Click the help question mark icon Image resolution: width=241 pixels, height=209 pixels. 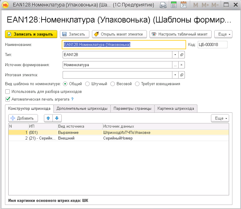pyautogui.click(x=72, y=99)
